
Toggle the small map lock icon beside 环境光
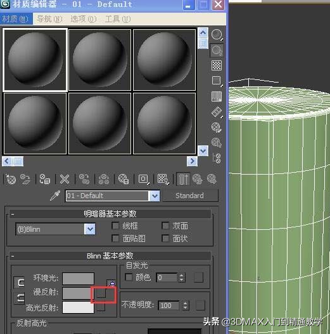(111, 283)
